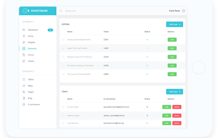Image resolution: width=218 pixels, height=138 pixels.
Task: Open Dashboard via its gauge icon
Action: point(24,30)
